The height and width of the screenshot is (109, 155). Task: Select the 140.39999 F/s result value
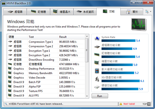tap(67, 82)
